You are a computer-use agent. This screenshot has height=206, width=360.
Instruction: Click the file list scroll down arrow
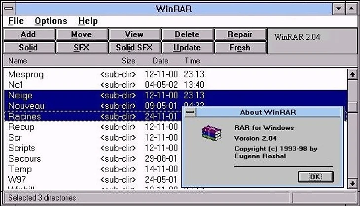[353, 183]
